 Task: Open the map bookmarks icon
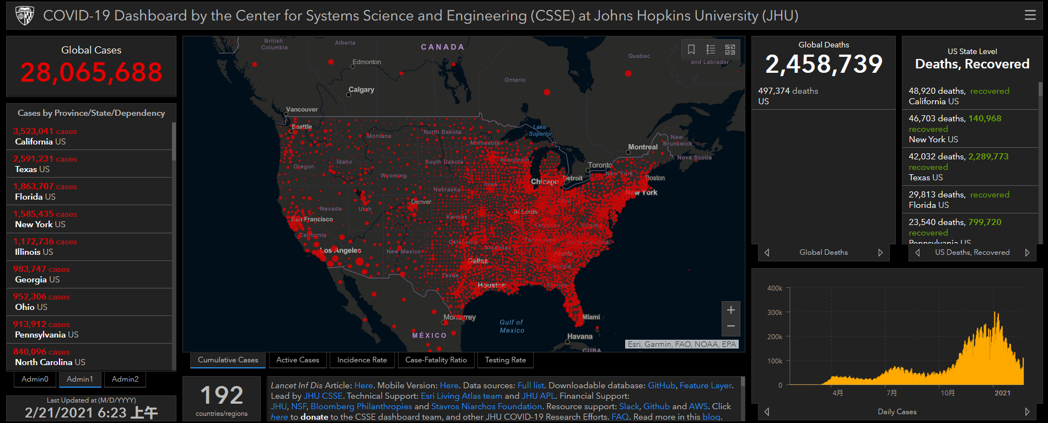691,50
